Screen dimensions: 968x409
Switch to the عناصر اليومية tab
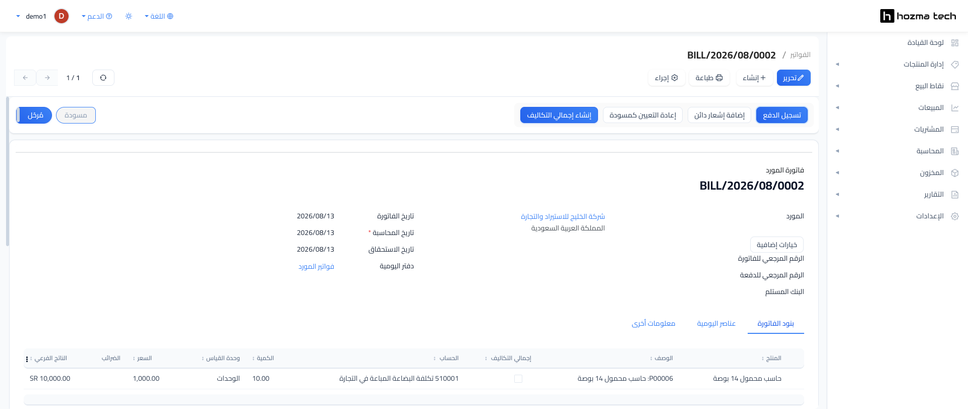click(716, 323)
